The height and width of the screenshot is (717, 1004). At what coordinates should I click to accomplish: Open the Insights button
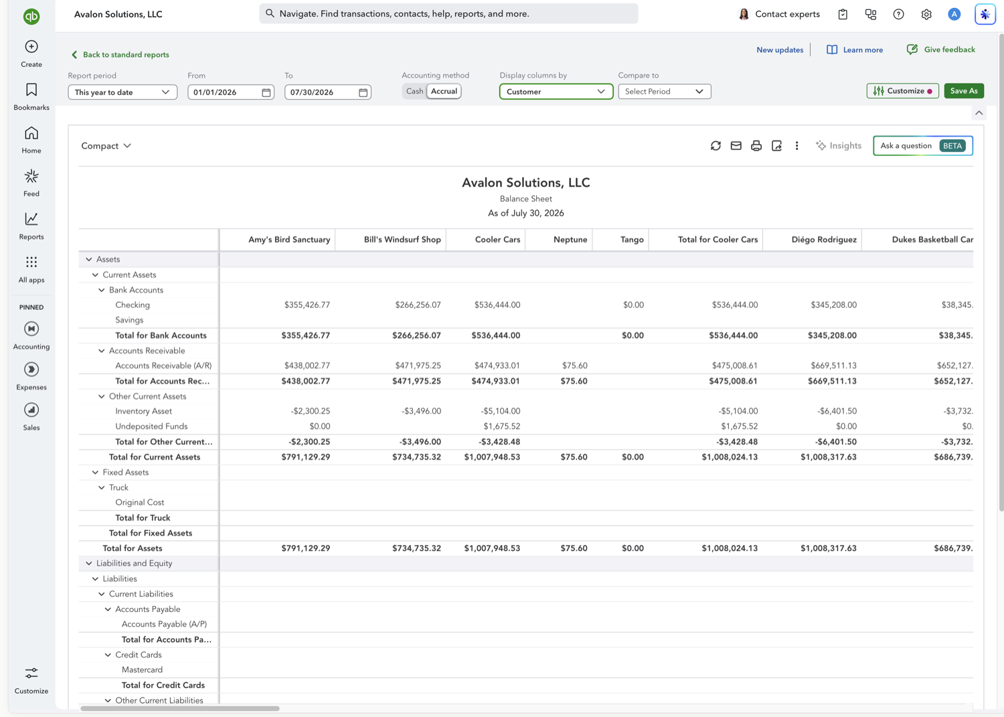point(839,146)
